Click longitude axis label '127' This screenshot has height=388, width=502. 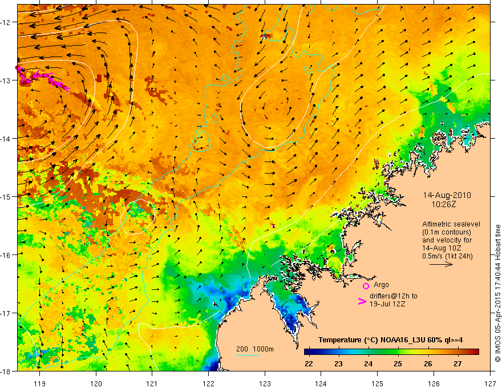coord(490,383)
